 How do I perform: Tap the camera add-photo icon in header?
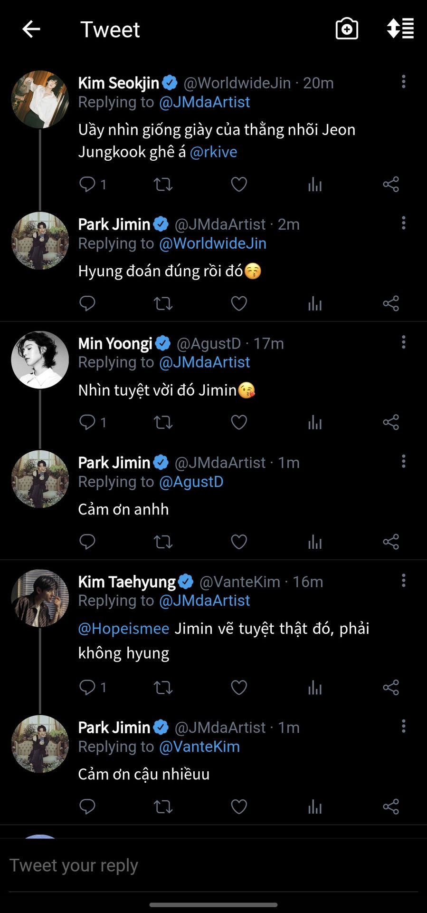pyautogui.click(x=347, y=29)
